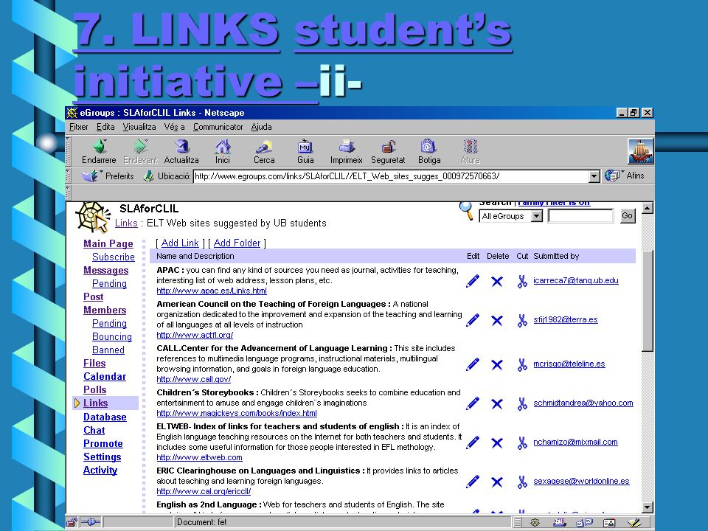This screenshot has height=531, width=708.
Task: Open the Chat sidebar link
Action: coord(94,430)
